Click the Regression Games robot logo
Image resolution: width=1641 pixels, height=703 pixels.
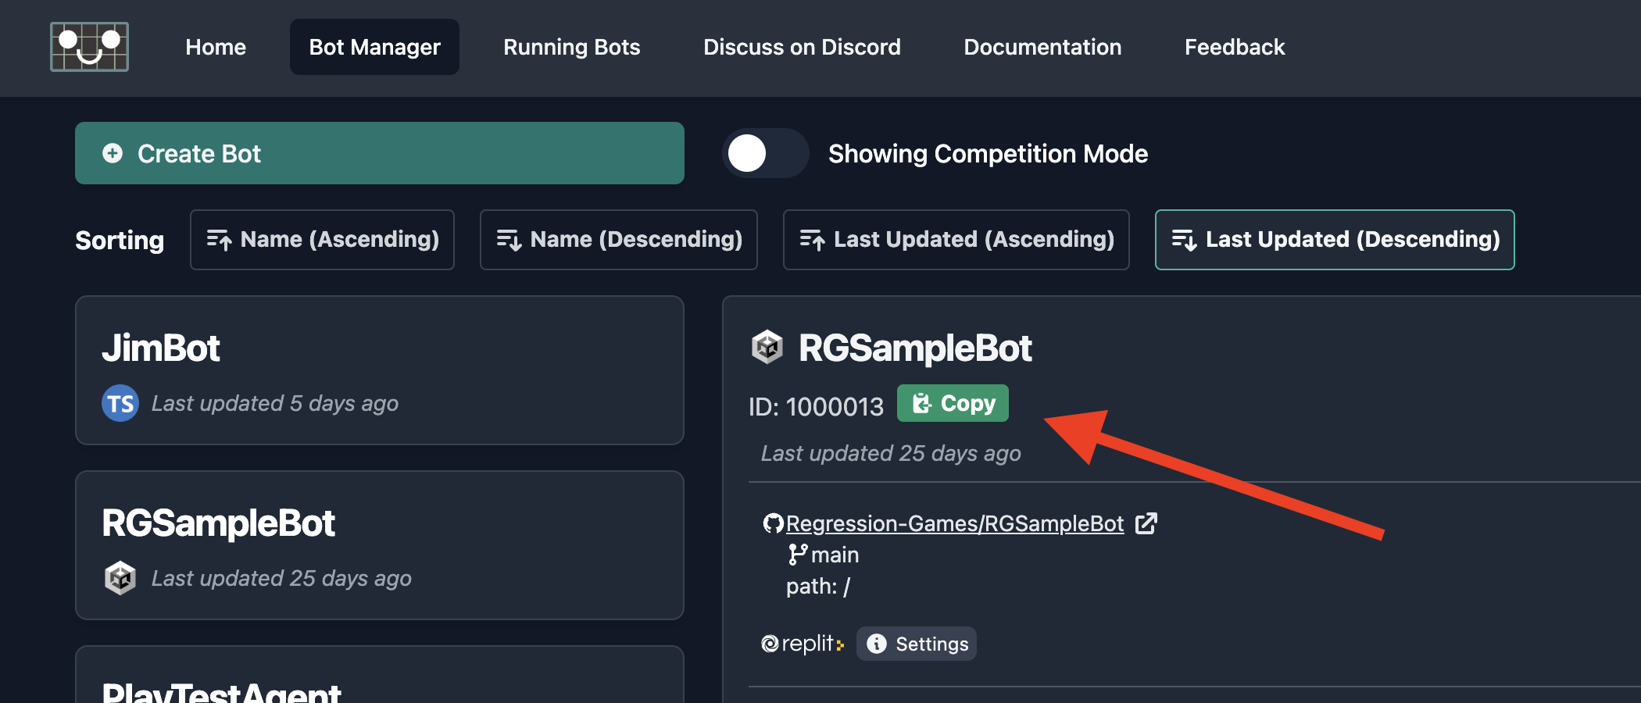(89, 47)
